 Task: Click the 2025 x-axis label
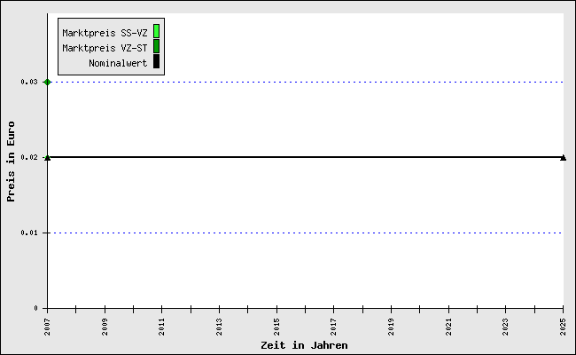pyautogui.click(x=563, y=327)
